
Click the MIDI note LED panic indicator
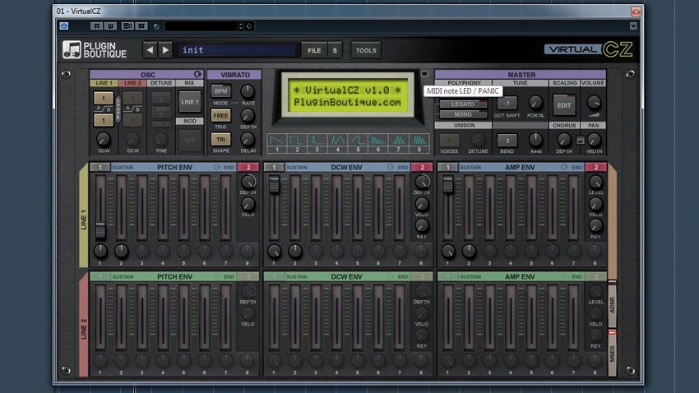click(x=424, y=74)
